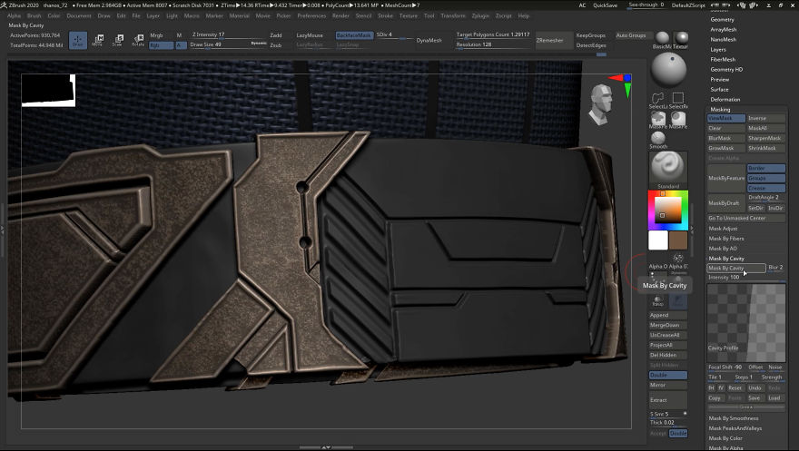
Task: Open the Texture menu
Action: (409, 15)
